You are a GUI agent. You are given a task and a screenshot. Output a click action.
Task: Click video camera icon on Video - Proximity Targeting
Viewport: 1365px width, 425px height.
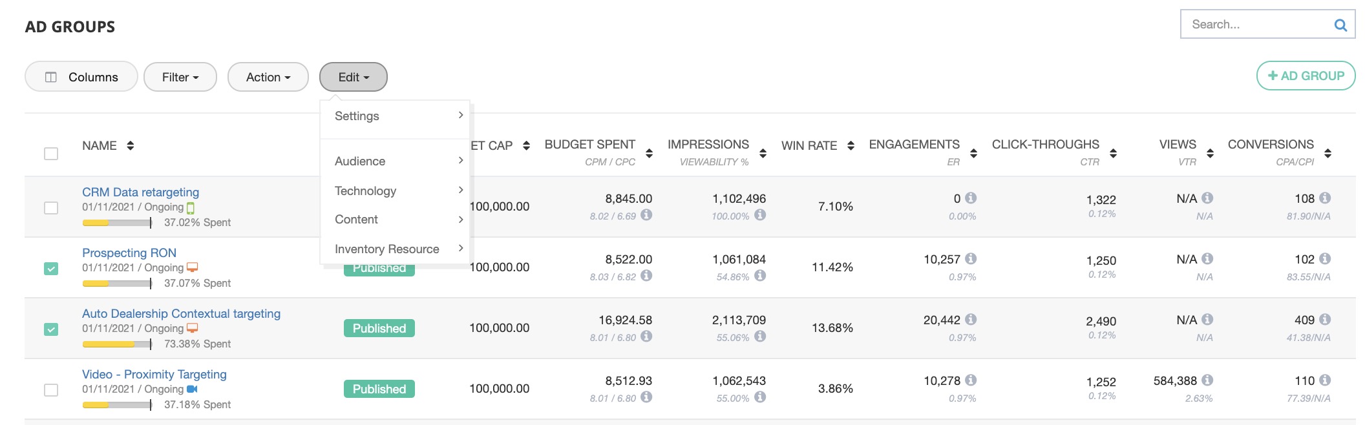(x=192, y=389)
